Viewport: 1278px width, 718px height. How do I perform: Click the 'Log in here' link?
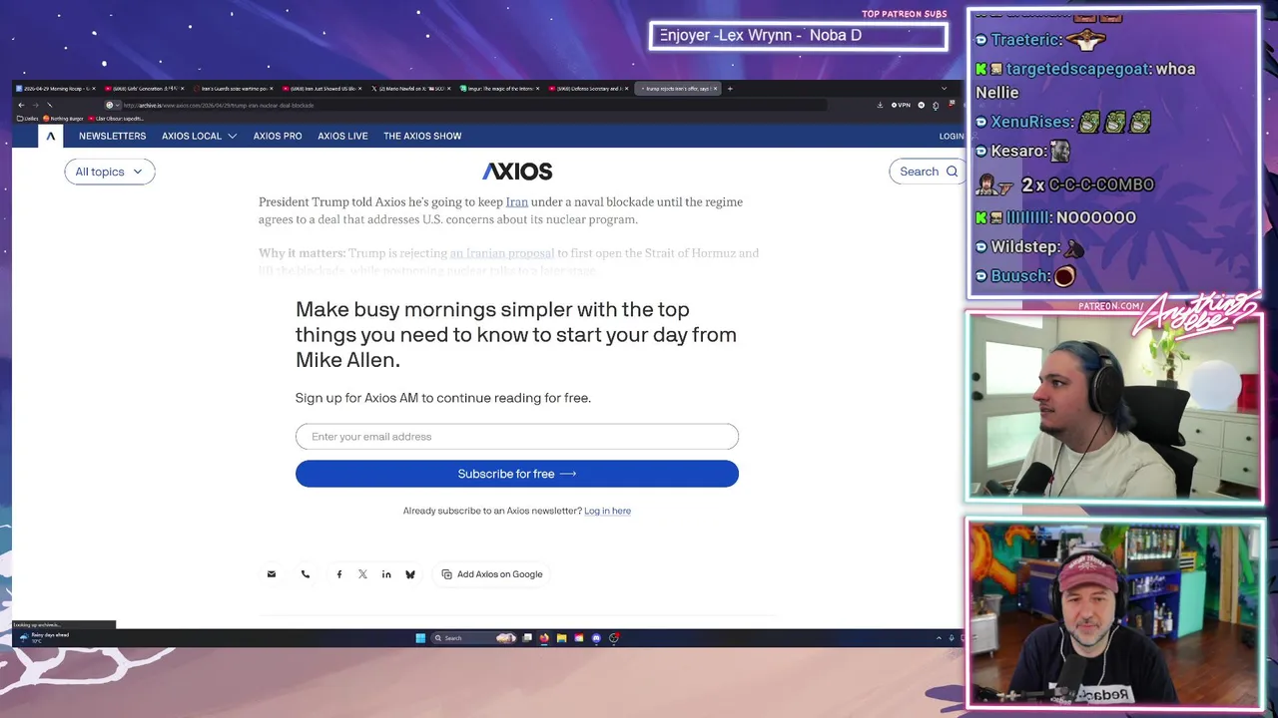point(607,511)
